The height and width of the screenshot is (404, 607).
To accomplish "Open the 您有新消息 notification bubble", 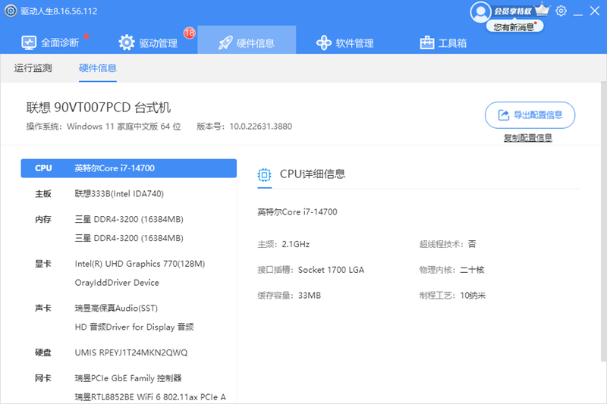I will [513, 27].
